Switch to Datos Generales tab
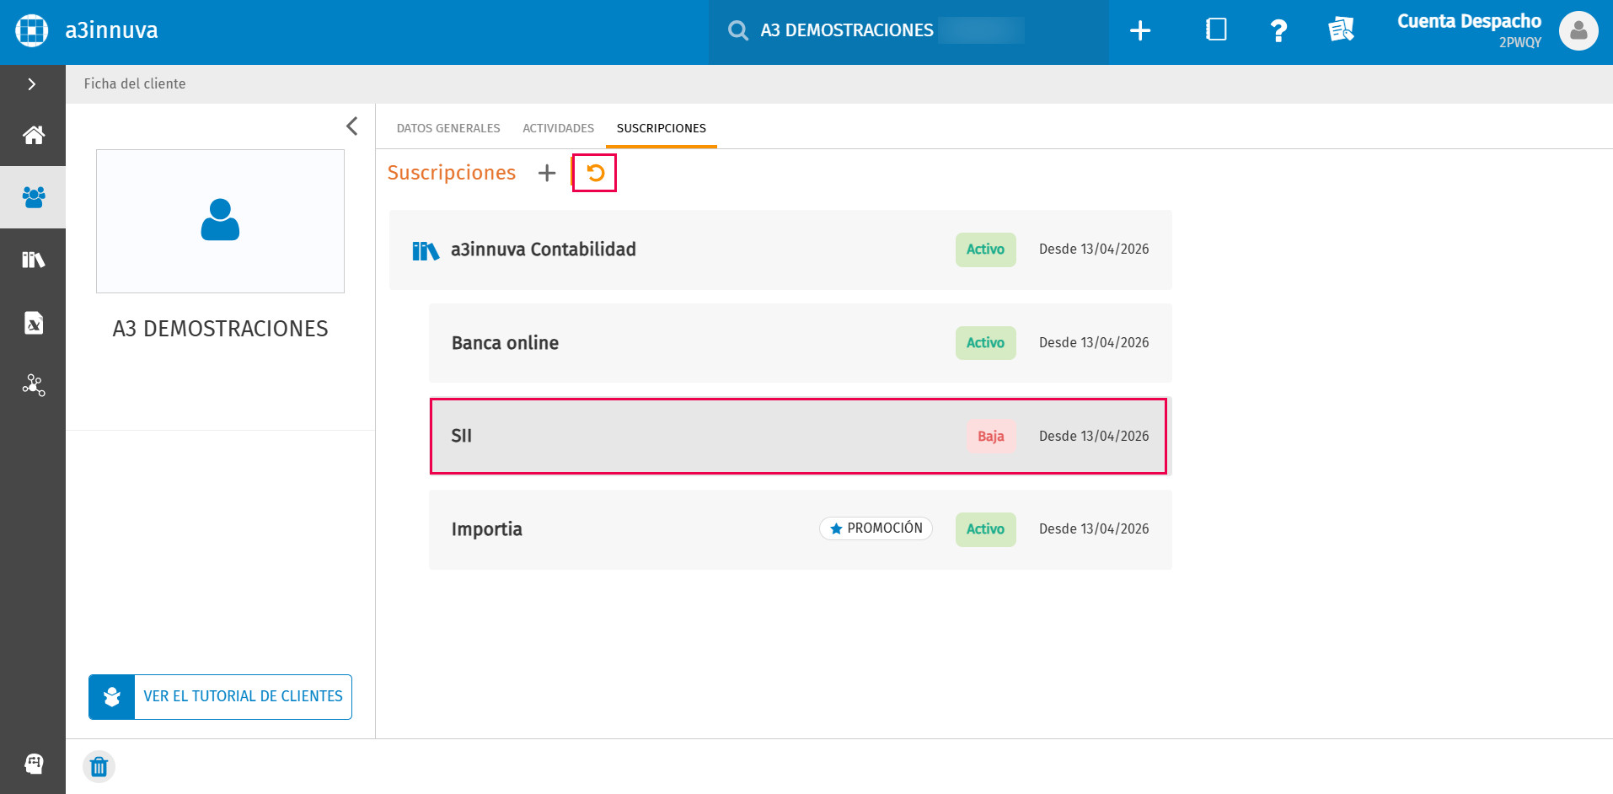The width and height of the screenshot is (1613, 794). tap(448, 128)
